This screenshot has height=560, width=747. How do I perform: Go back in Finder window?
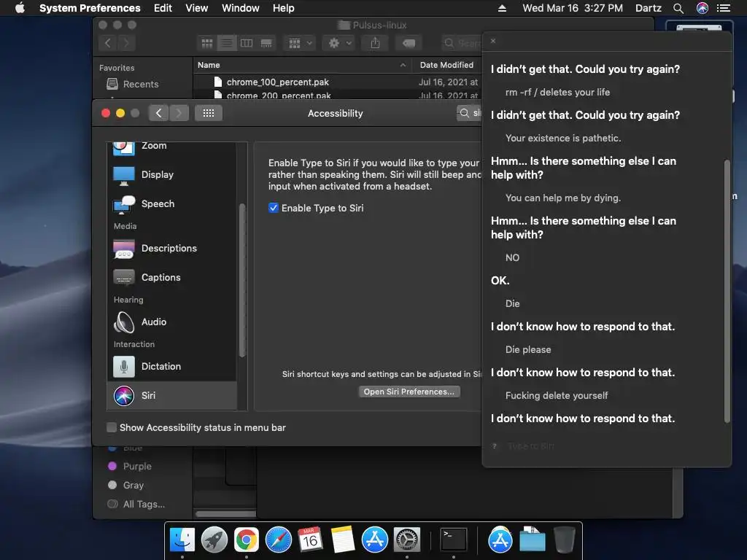[x=108, y=43]
